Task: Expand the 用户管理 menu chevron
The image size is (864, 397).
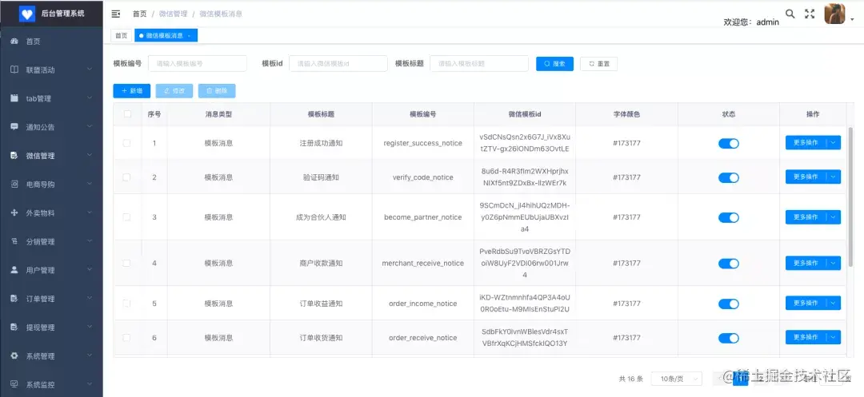Action: [x=90, y=269]
